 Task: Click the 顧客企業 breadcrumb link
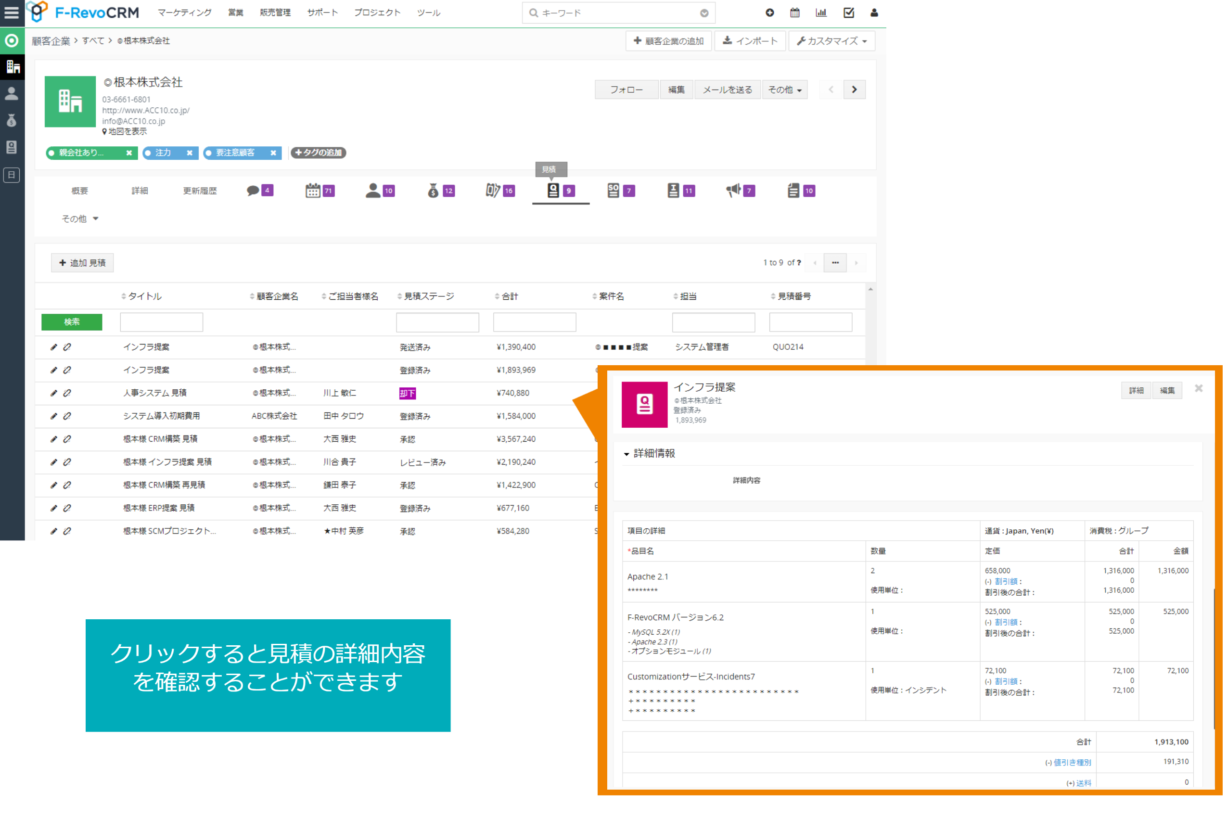click(51, 41)
